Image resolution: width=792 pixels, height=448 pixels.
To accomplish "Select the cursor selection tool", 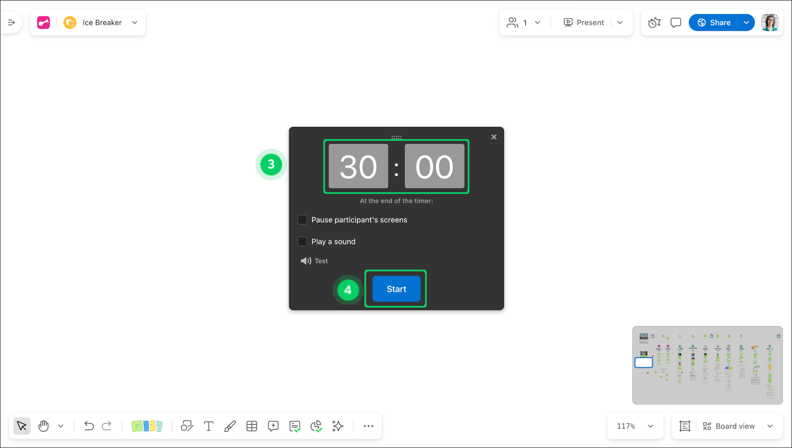I will point(22,426).
